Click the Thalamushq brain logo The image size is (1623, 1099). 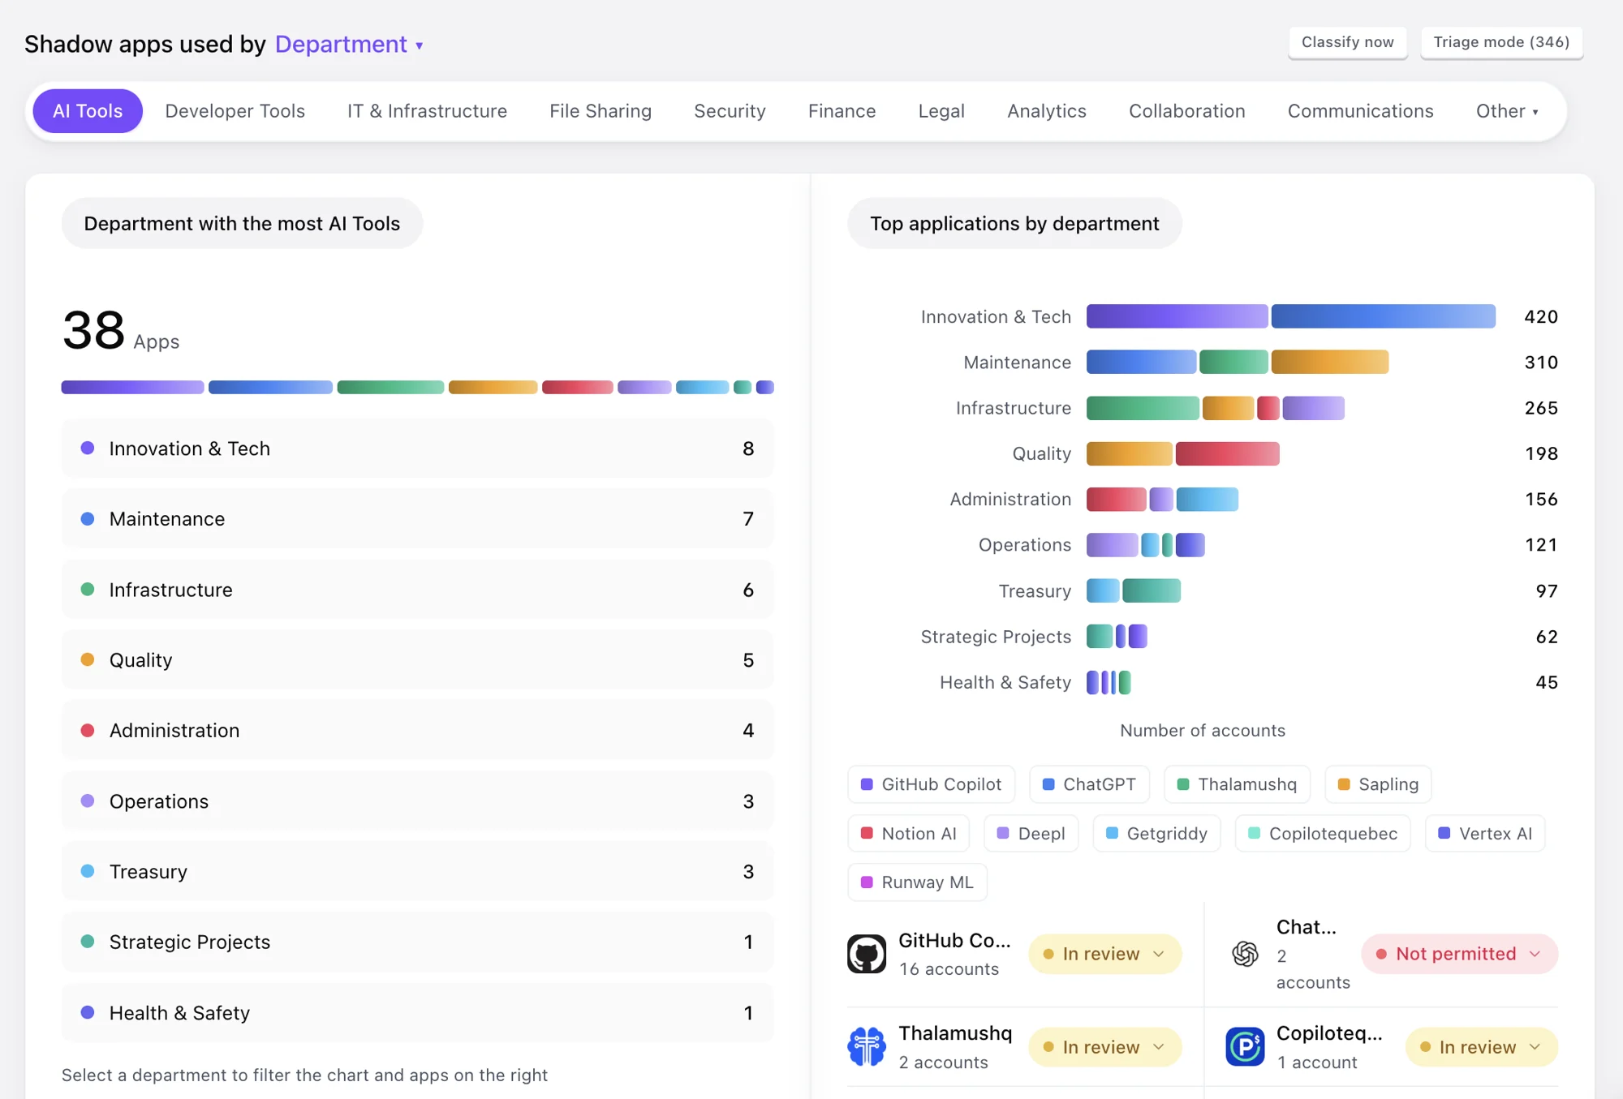[x=867, y=1046]
